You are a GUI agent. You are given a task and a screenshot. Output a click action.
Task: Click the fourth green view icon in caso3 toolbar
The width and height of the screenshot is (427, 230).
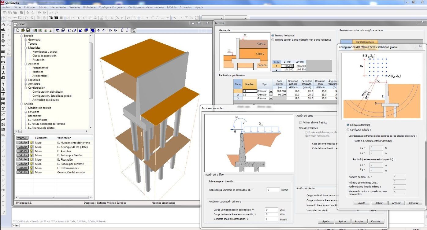tap(50, 30)
